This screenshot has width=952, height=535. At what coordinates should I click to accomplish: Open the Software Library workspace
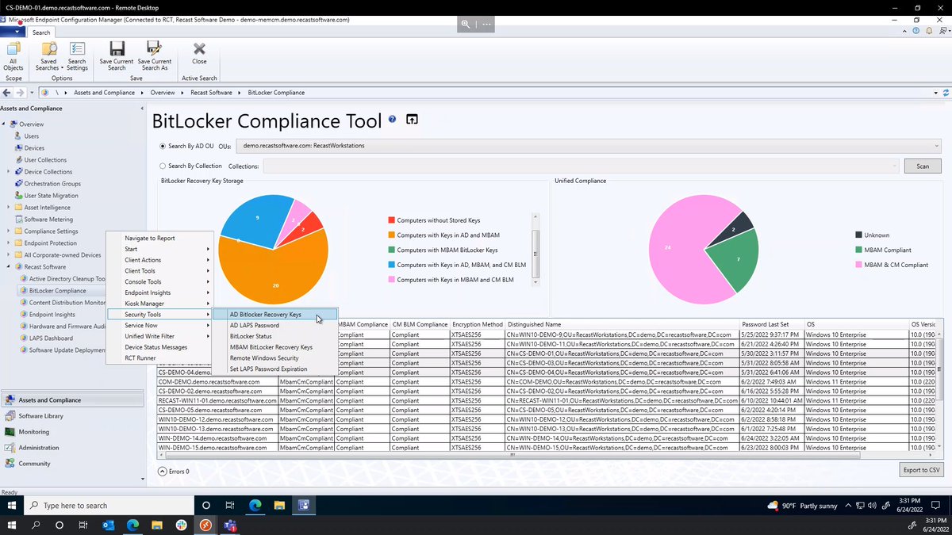(40, 416)
